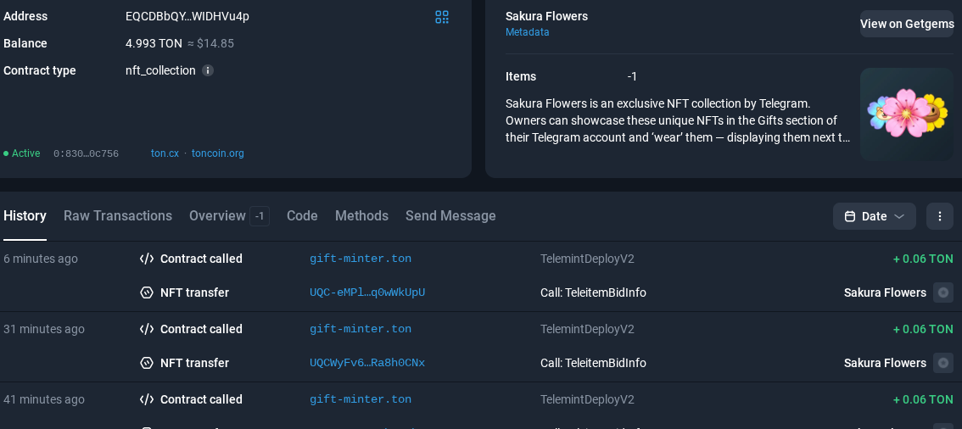Click Sakura Flowers NFT icon in 6-minute row
The width and height of the screenshot is (962, 429).
[x=942, y=292]
